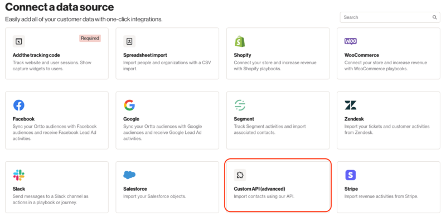Focus the Search input field
The height and width of the screenshot is (217, 446).
390,17
